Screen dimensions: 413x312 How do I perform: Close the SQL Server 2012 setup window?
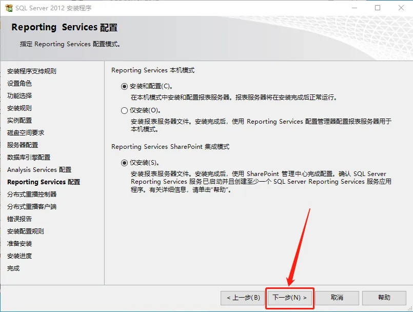pyautogui.click(x=401, y=8)
